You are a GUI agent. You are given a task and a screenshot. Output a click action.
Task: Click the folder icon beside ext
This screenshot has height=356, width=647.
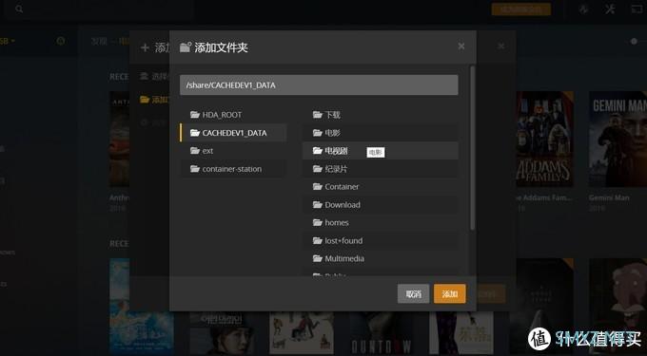point(195,151)
